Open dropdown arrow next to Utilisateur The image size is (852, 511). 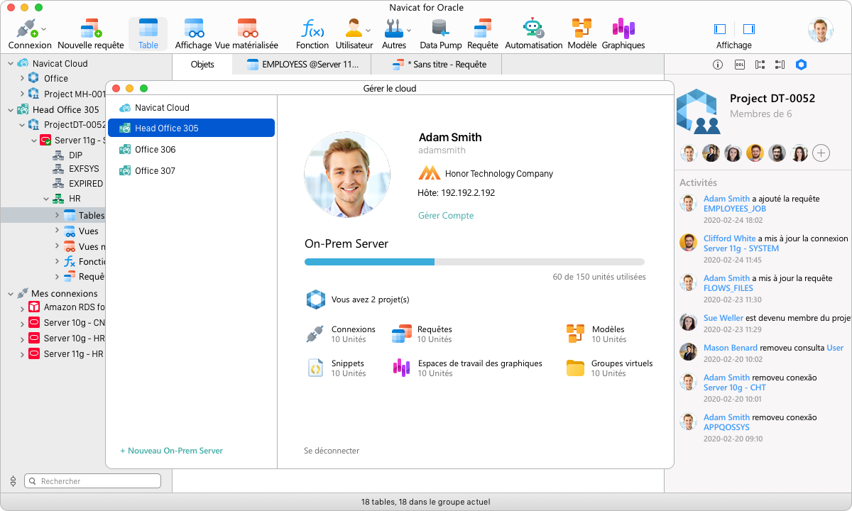point(368,30)
